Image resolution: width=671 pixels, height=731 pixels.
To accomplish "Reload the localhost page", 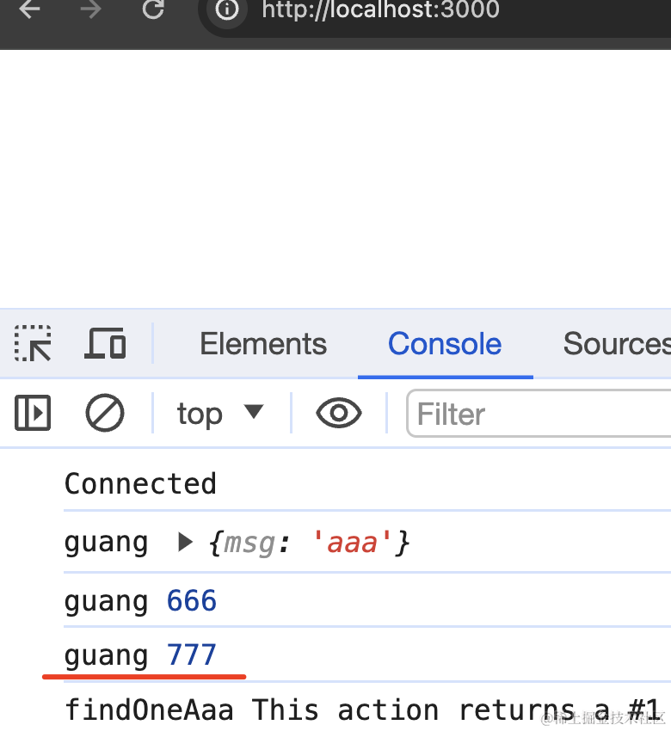I will pyautogui.click(x=153, y=10).
